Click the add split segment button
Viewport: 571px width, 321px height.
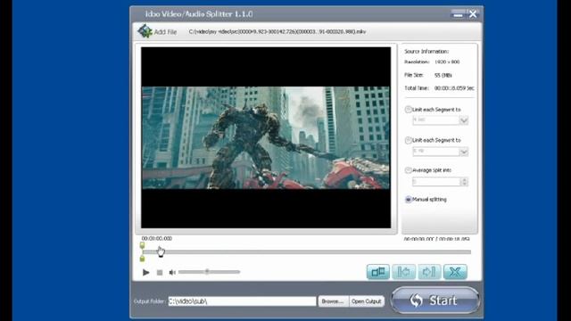(x=378, y=272)
